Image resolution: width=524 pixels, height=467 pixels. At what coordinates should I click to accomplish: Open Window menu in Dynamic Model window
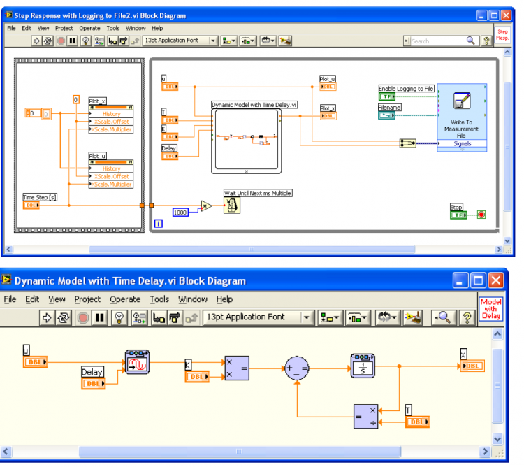click(x=193, y=299)
